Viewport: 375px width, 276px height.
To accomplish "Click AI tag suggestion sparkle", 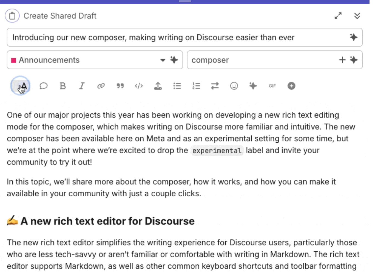I will coord(354,60).
